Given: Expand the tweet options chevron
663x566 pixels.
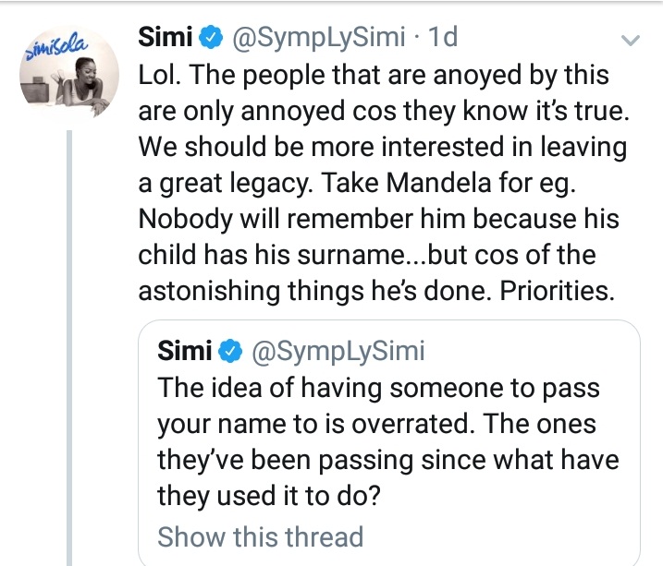Looking at the screenshot, I should [x=630, y=41].
